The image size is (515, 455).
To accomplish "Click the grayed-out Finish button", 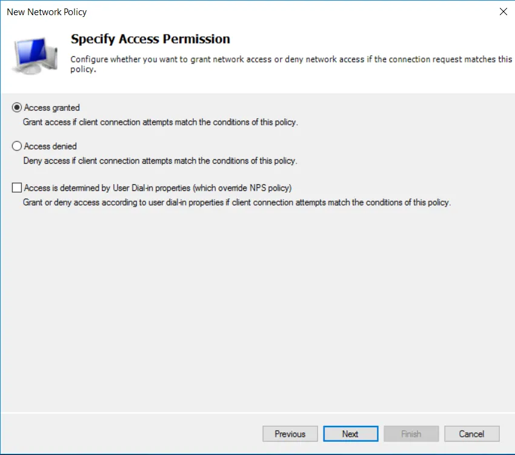I will 411,434.
